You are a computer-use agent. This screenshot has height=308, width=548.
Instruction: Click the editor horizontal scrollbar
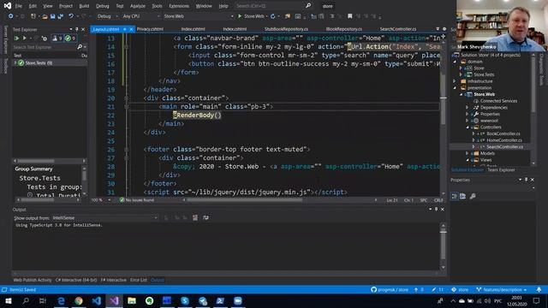coord(245,200)
